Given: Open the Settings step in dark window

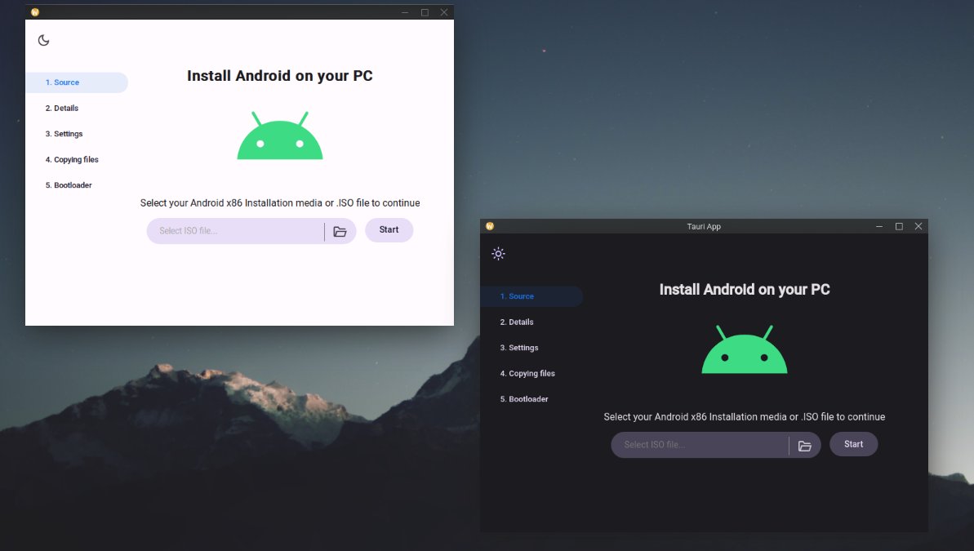Looking at the screenshot, I should [520, 348].
